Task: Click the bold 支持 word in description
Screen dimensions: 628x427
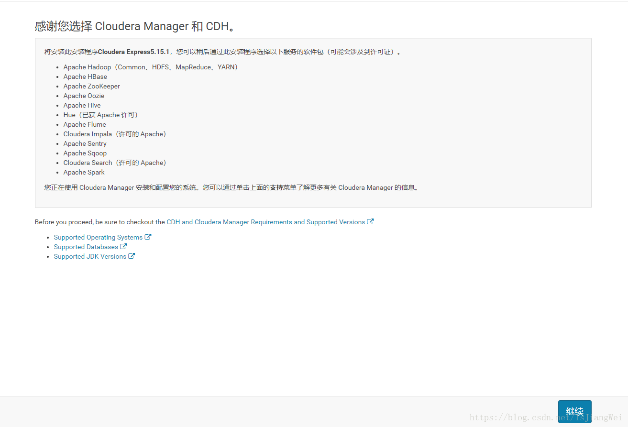Action: [276, 187]
